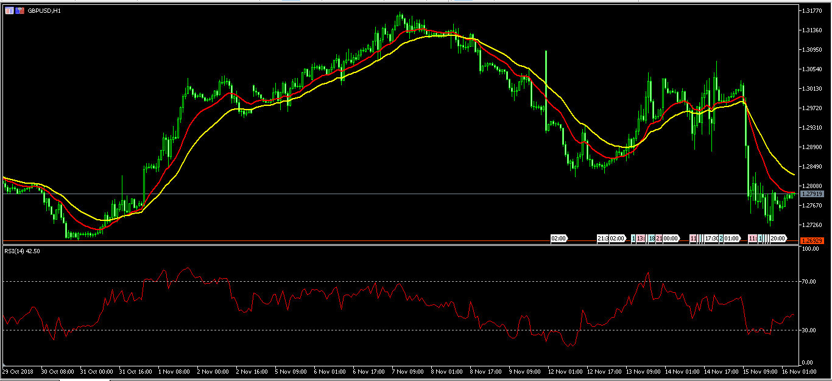Click the RSI(14) 42.50 indicator label
The image size is (832, 381).
pos(25,251)
